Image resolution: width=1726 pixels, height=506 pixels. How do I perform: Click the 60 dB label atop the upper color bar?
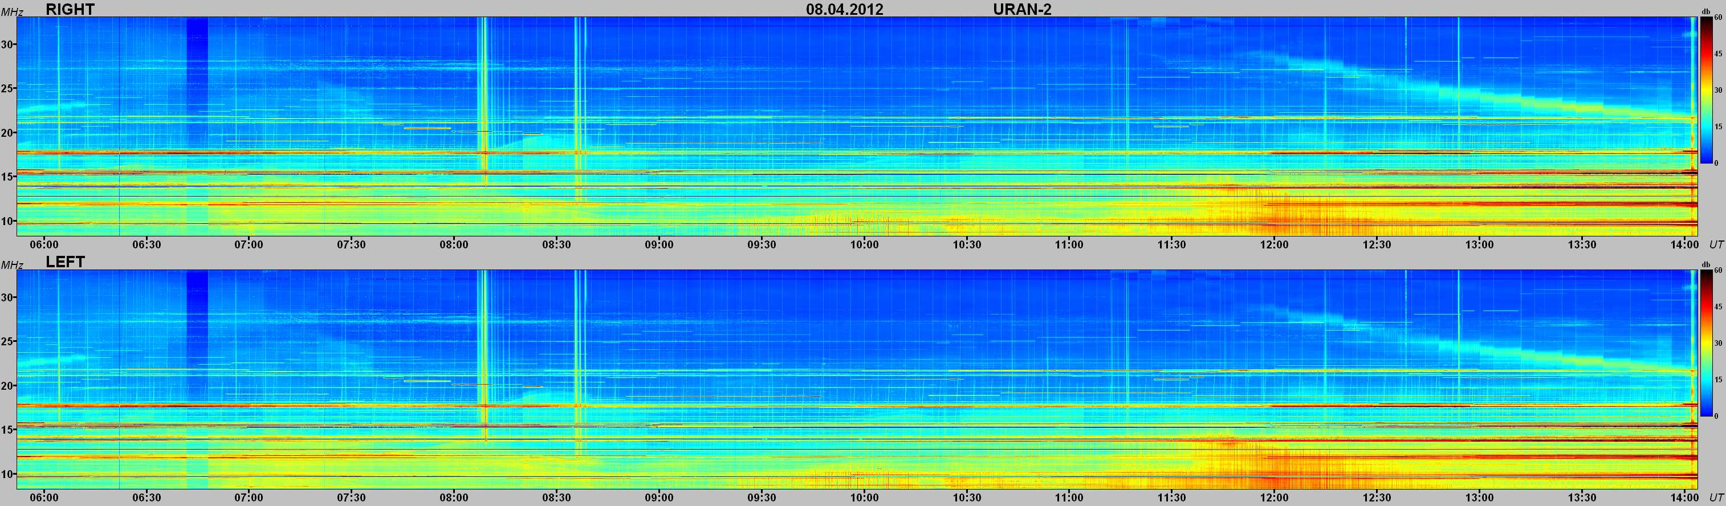(x=1718, y=18)
